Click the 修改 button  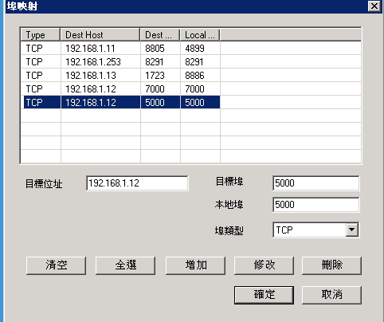pyautogui.click(x=264, y=265)
